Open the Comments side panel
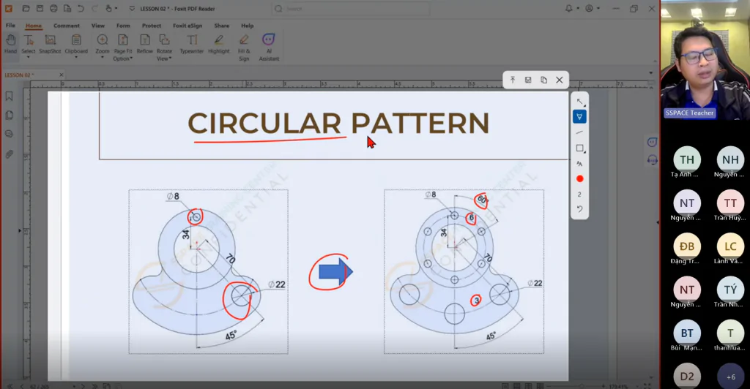 [9, 134]
